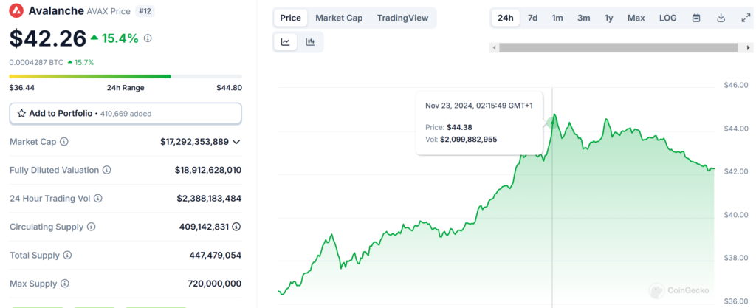
Task: Select the Max time range
Action: coord(636,18)
